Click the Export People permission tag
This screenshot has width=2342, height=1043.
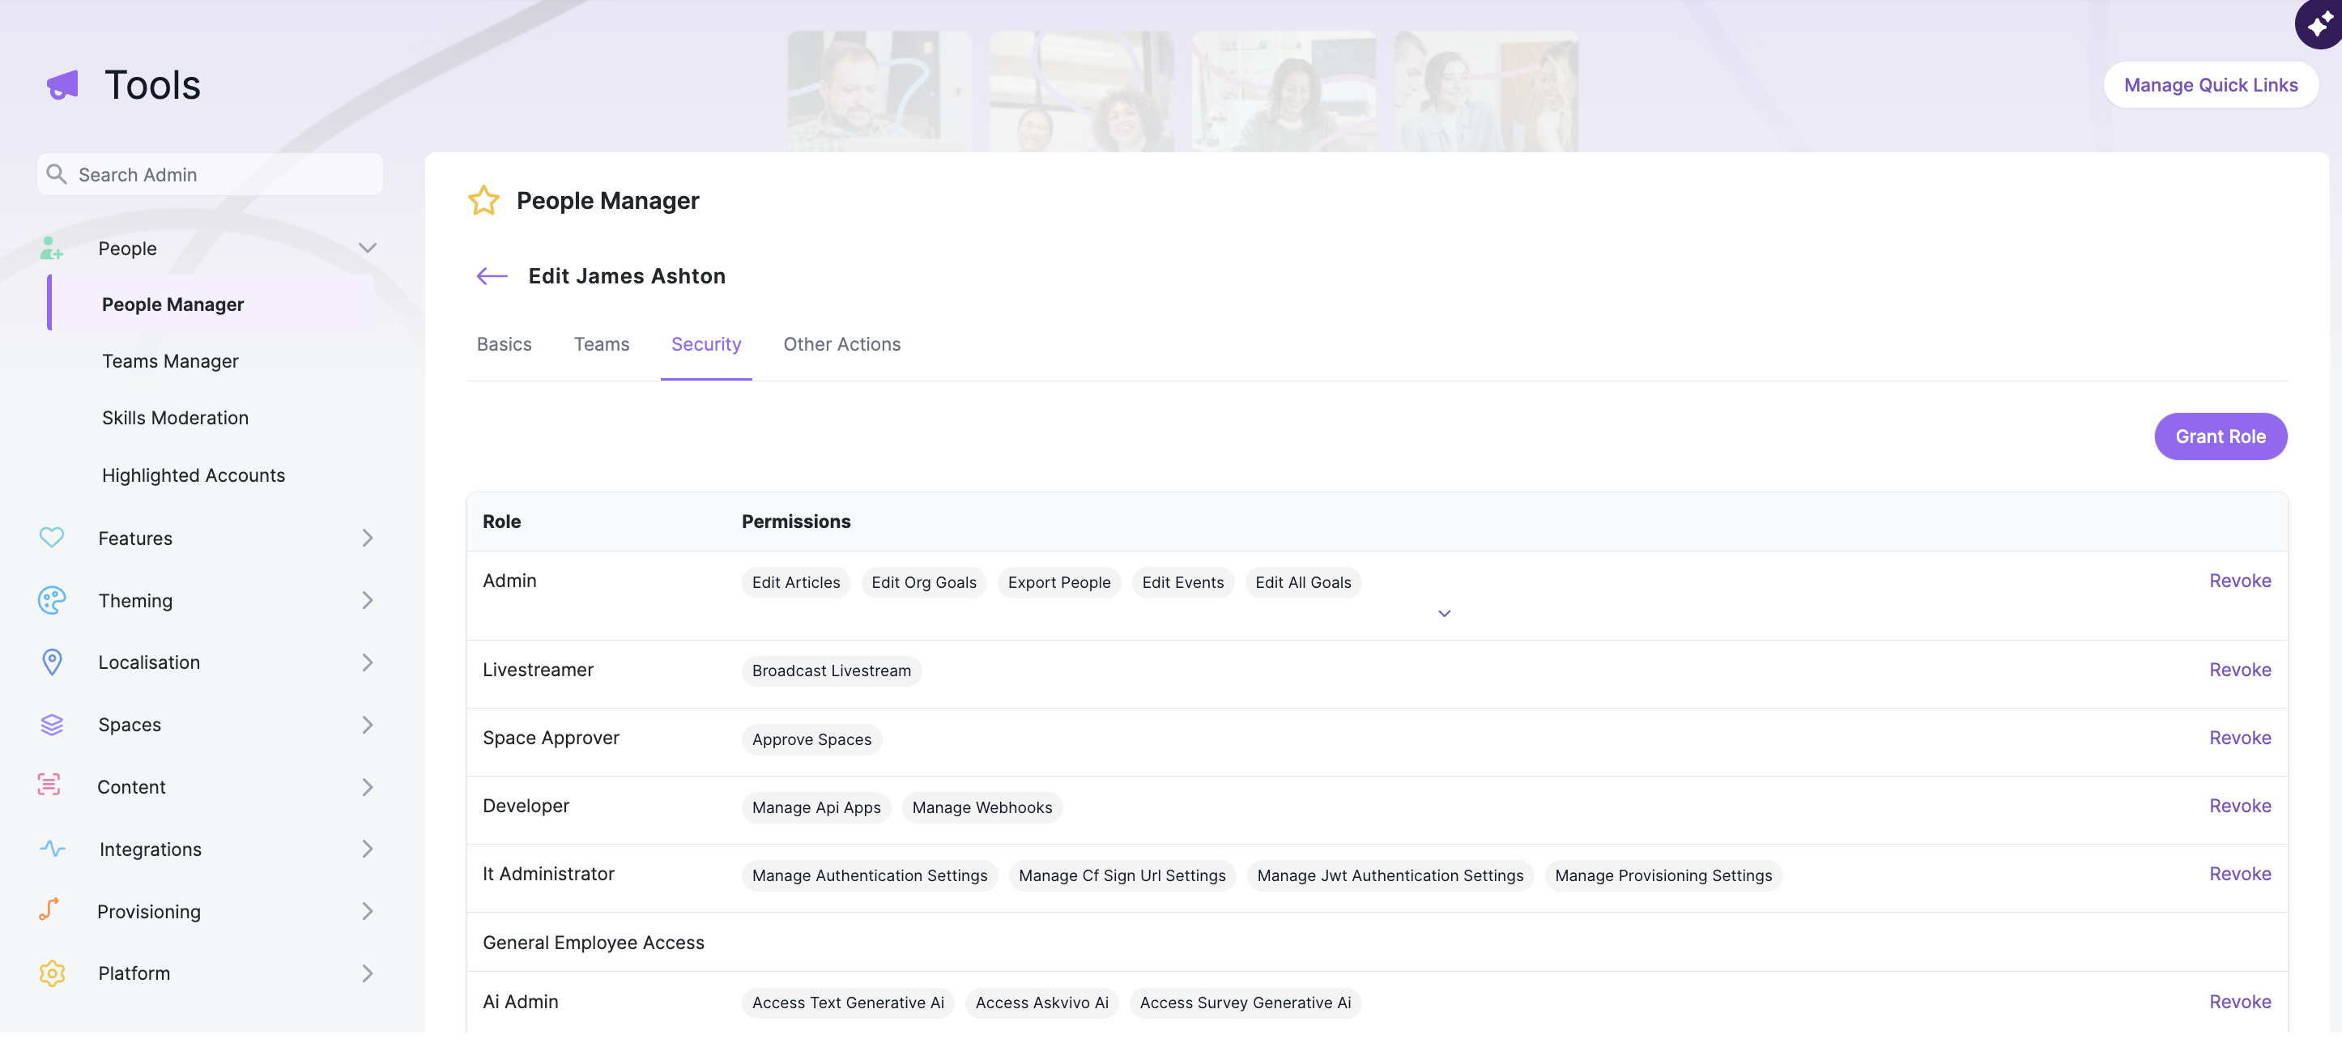[x=1059, y=583]
